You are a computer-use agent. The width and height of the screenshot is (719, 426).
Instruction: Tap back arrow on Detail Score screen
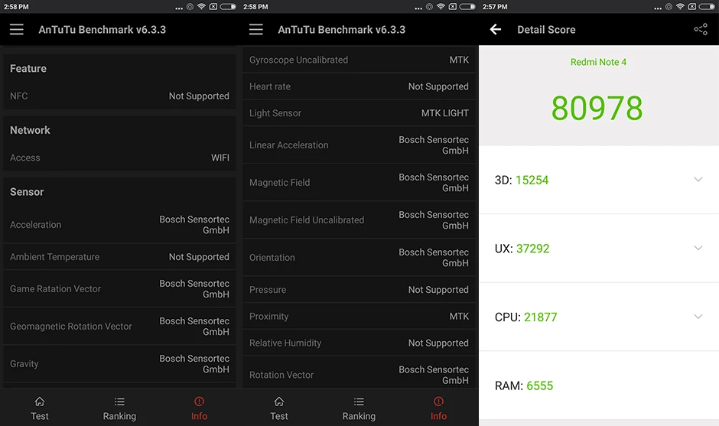tap(495, 30)
